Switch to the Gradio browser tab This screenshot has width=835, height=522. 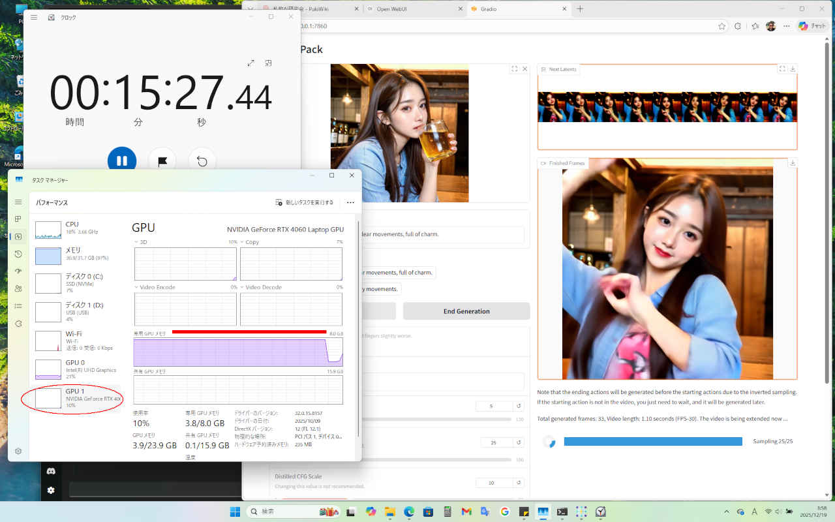(x=515, y=9)
